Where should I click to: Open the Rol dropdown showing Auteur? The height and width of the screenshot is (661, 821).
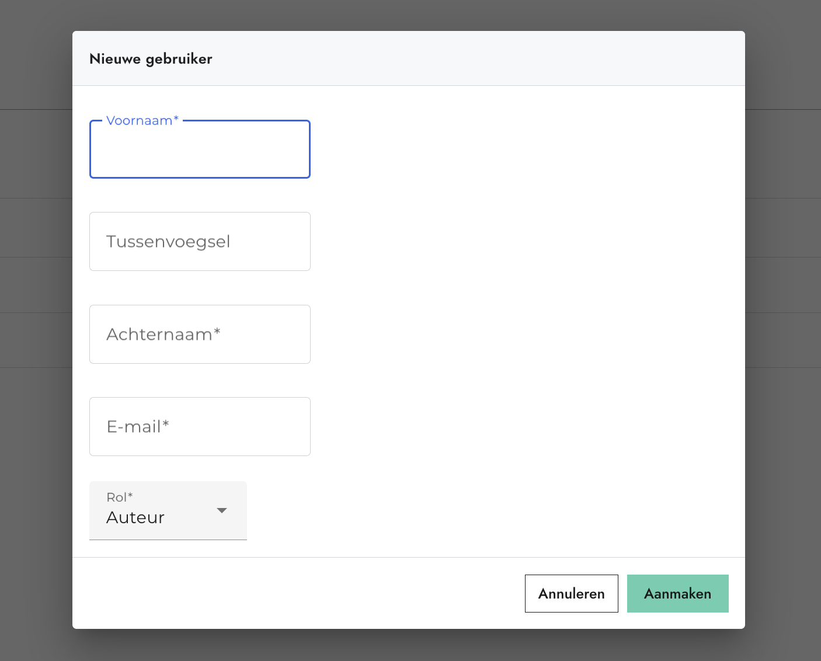(x=168, y=510)
